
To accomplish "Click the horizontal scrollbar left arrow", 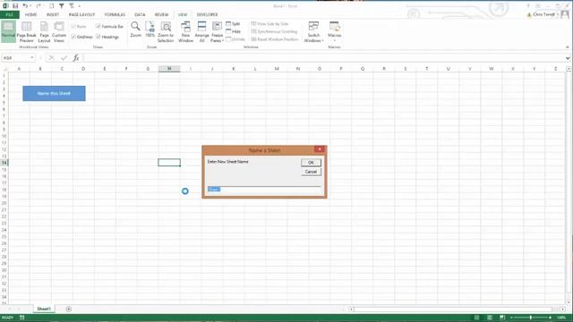I will point(351,309).
